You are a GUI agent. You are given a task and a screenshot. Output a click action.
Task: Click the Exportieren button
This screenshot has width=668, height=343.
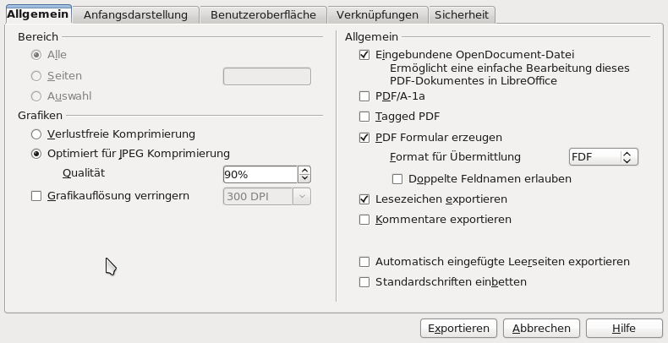coord(458,328)
